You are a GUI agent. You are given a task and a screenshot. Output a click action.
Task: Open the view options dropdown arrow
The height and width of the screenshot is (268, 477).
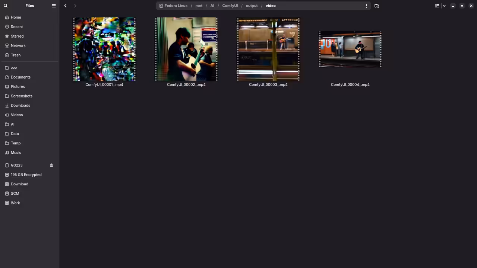point(443,6)
